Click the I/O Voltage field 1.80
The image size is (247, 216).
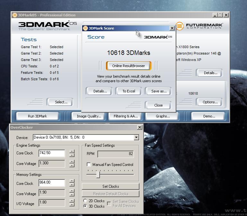(x=52, y=203)
